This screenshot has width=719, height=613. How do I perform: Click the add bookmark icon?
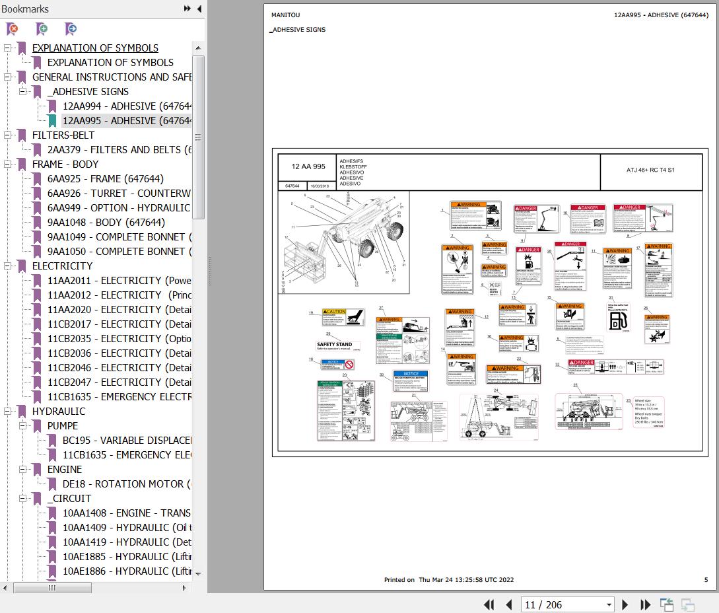(42, 29)
